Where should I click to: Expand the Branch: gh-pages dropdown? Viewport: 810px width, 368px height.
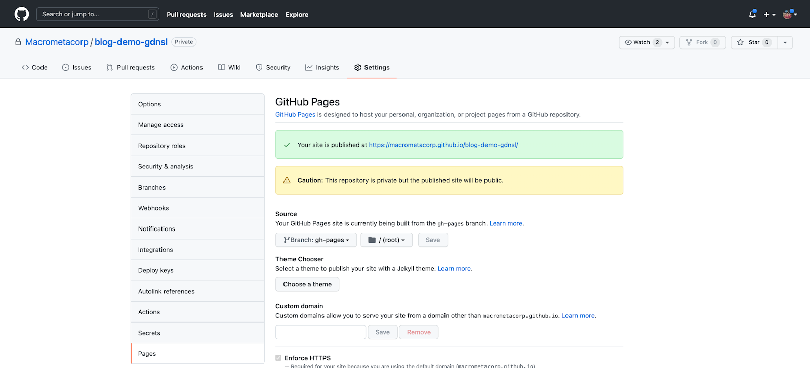pyautogui.click(x=316, y=240)
